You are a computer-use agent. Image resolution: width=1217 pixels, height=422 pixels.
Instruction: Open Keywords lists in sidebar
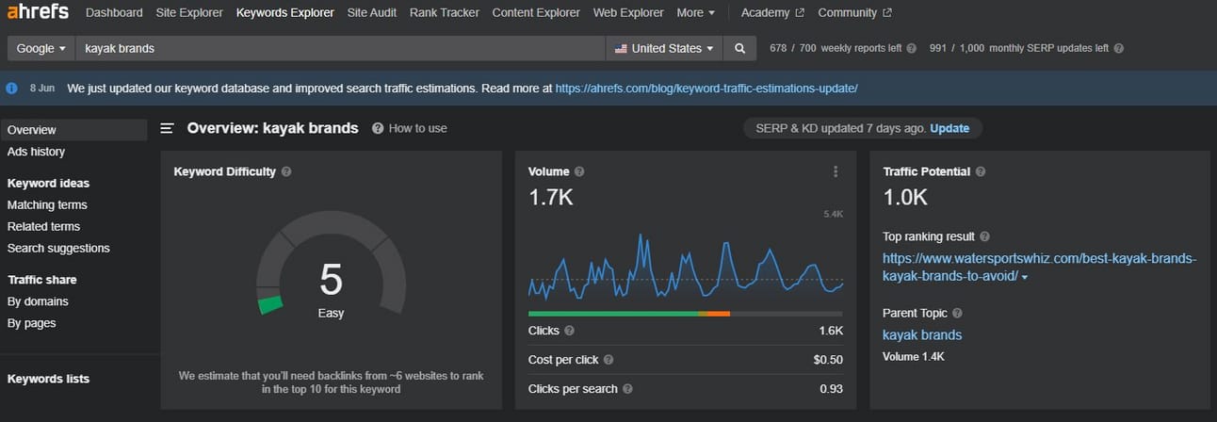click(x=48, y=379)
